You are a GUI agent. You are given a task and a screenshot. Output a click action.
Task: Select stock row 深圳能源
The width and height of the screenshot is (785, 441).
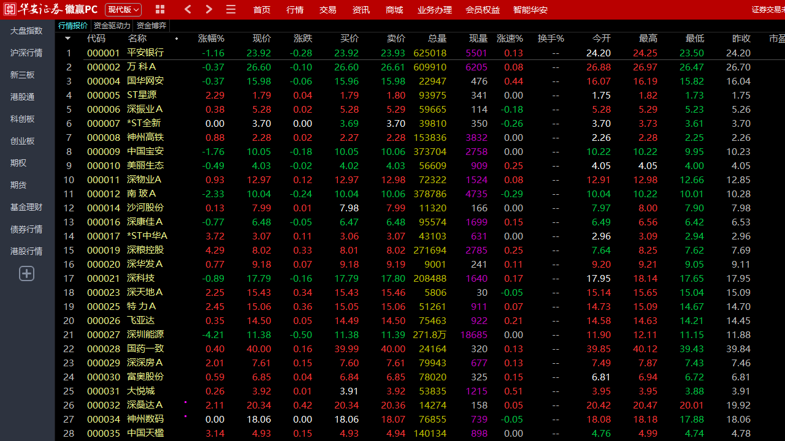[x=420, y=334]
